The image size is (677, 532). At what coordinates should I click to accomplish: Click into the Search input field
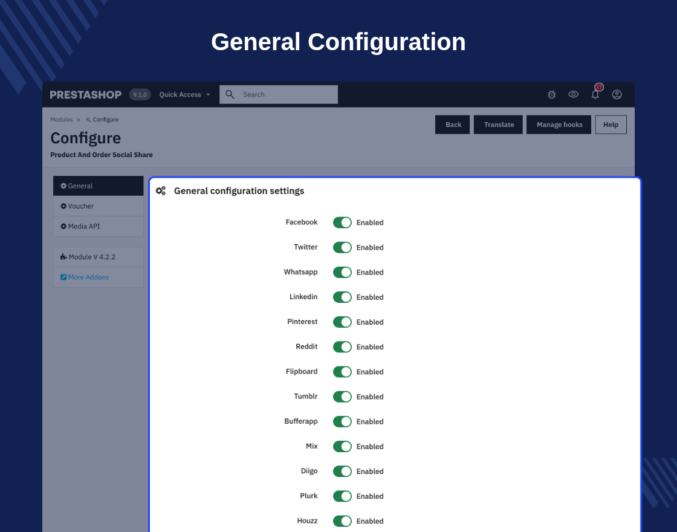(x=279, y=94)
